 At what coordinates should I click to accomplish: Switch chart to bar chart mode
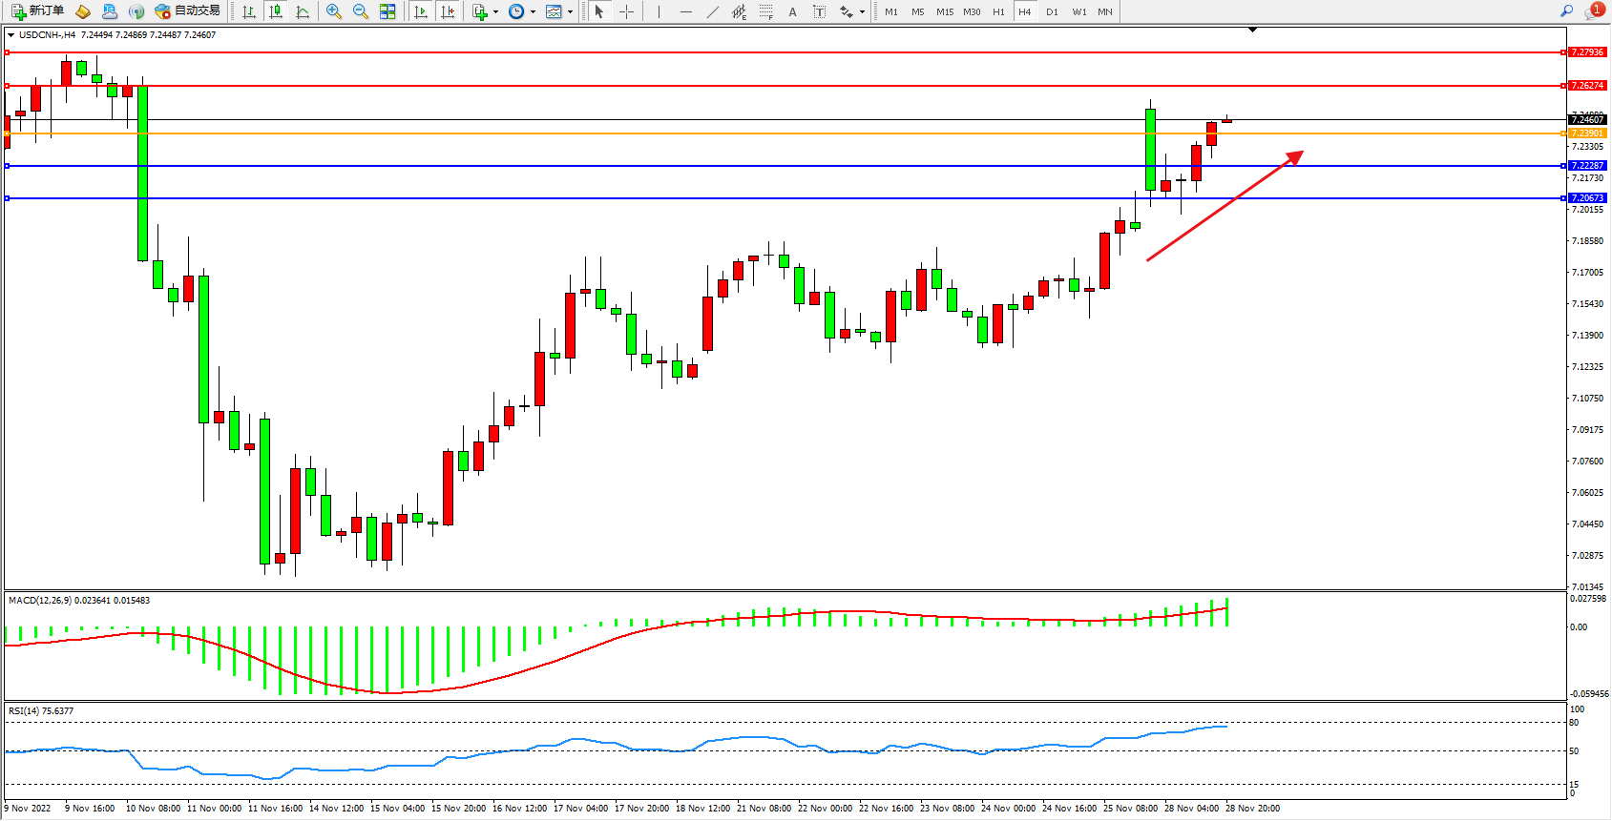click(x=249, y=11)
